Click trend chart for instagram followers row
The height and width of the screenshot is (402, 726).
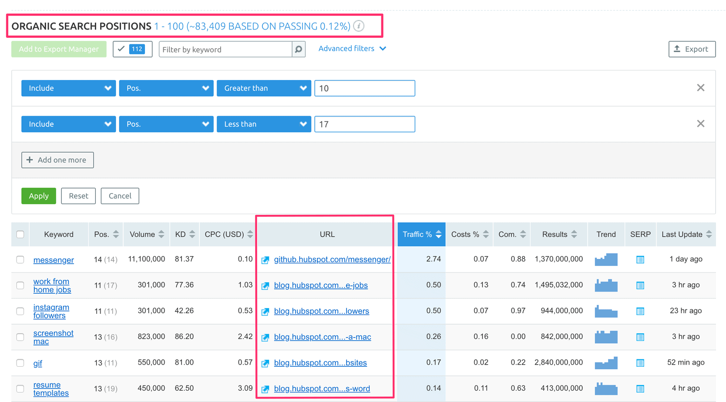pos(606,311)
